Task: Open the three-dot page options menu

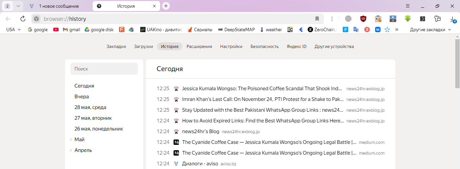Action: [x=332, y=19]
